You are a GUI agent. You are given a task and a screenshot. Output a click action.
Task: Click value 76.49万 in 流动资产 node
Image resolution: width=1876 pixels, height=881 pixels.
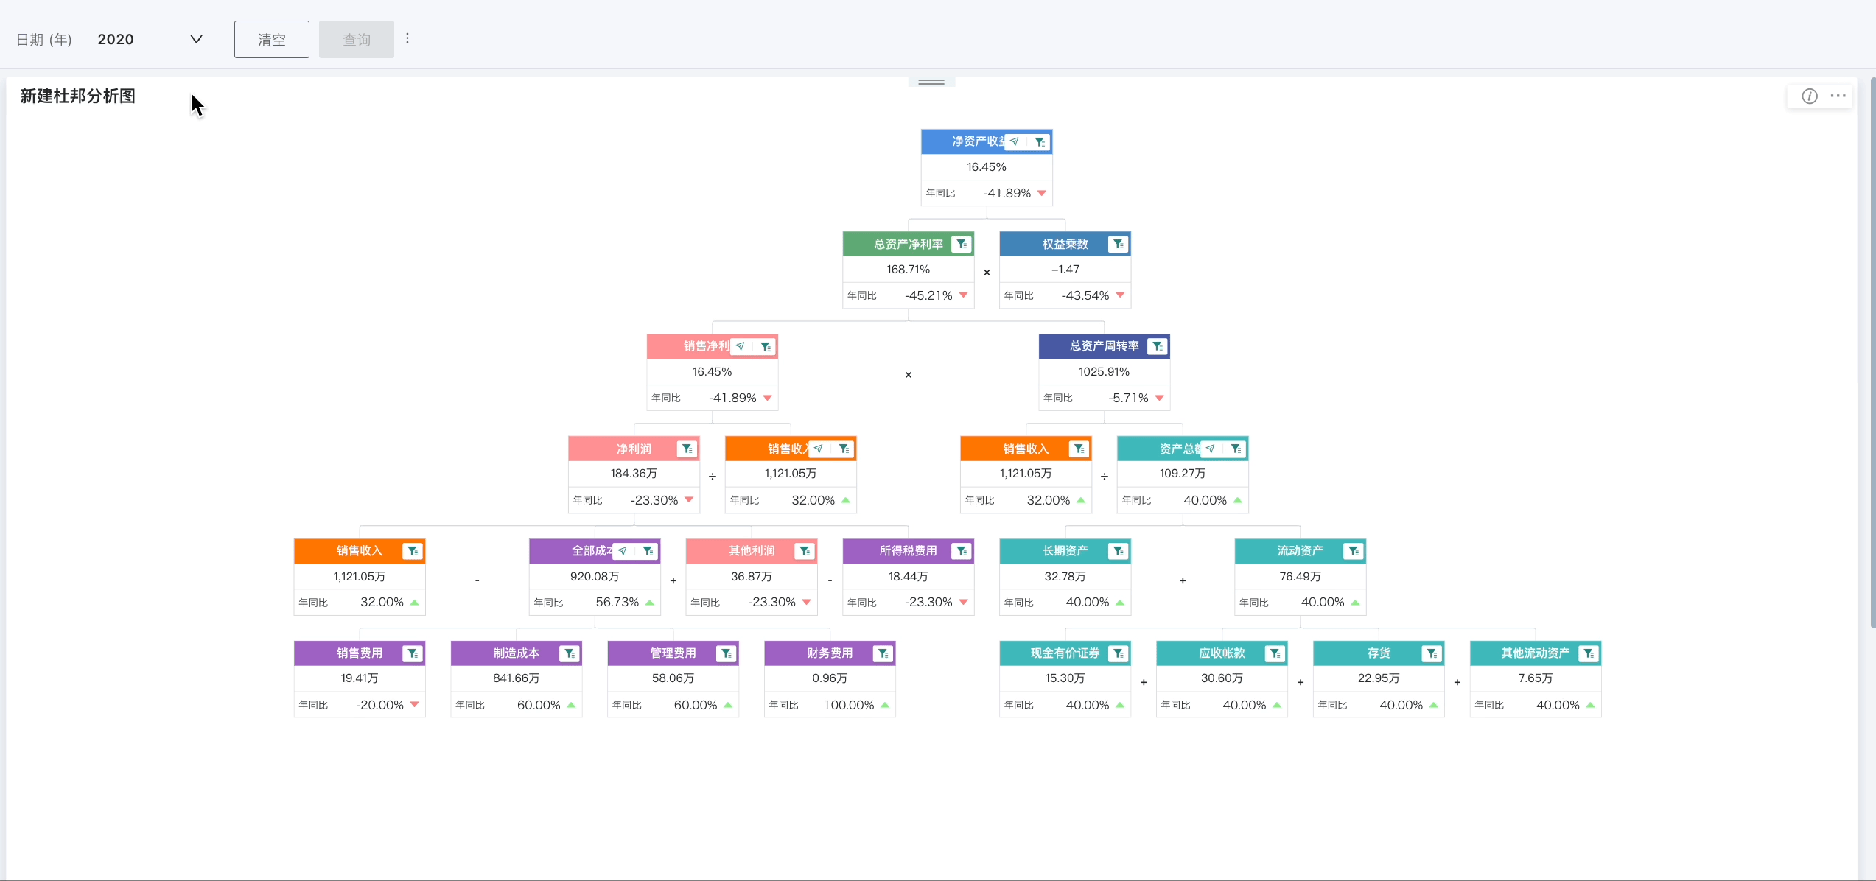pos(1301,577)
